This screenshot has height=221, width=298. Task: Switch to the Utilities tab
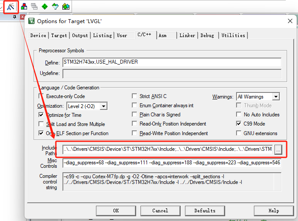233,35
